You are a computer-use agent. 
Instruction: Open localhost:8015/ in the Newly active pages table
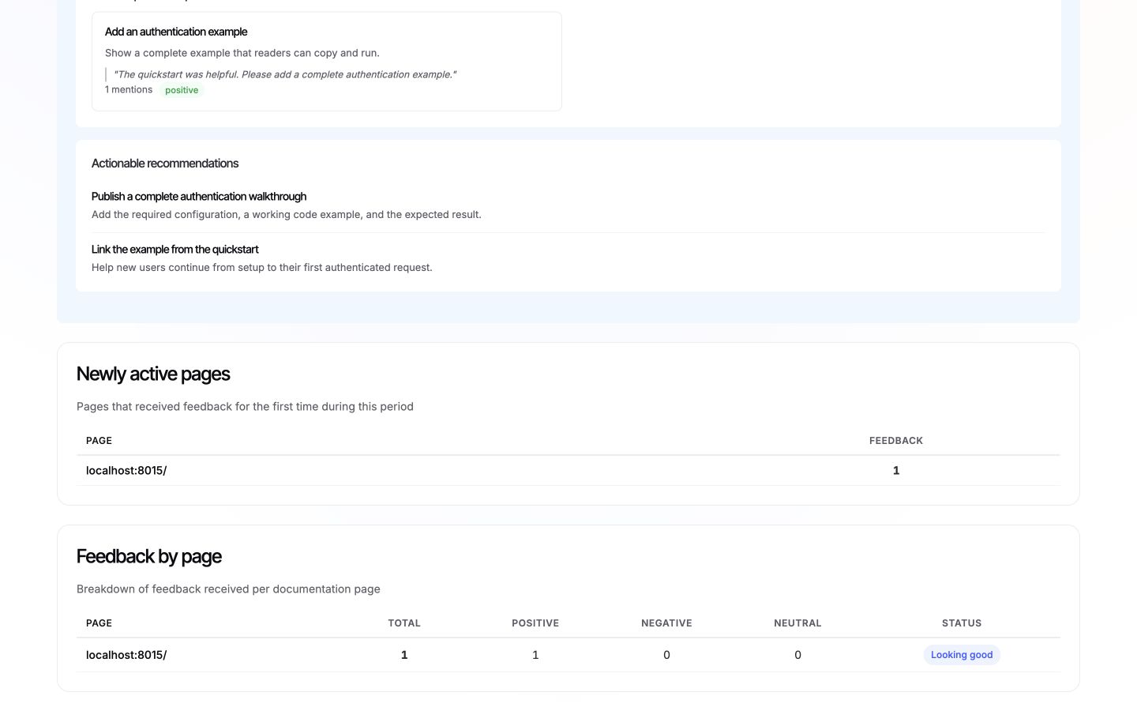pyautogui.click(x=126, y=471)
